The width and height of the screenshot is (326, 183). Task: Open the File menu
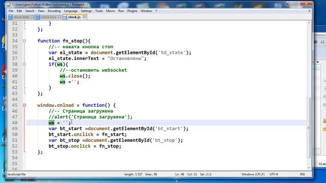pos(11,11)
